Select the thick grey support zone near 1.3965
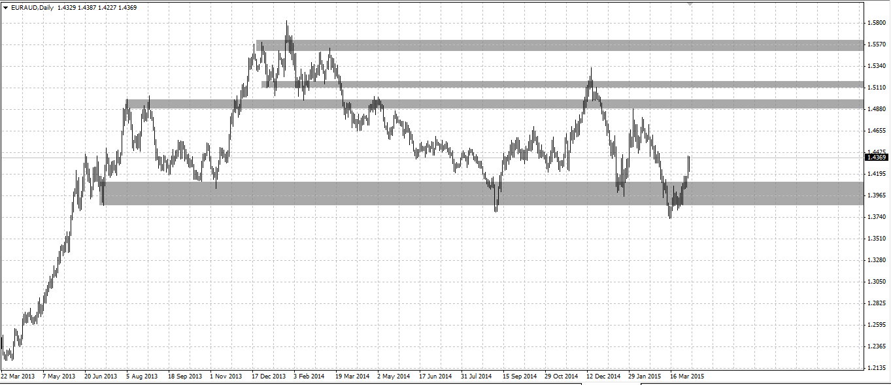This screenshot has height=385, width=891. pyautogui.click(x=482, y=193)
